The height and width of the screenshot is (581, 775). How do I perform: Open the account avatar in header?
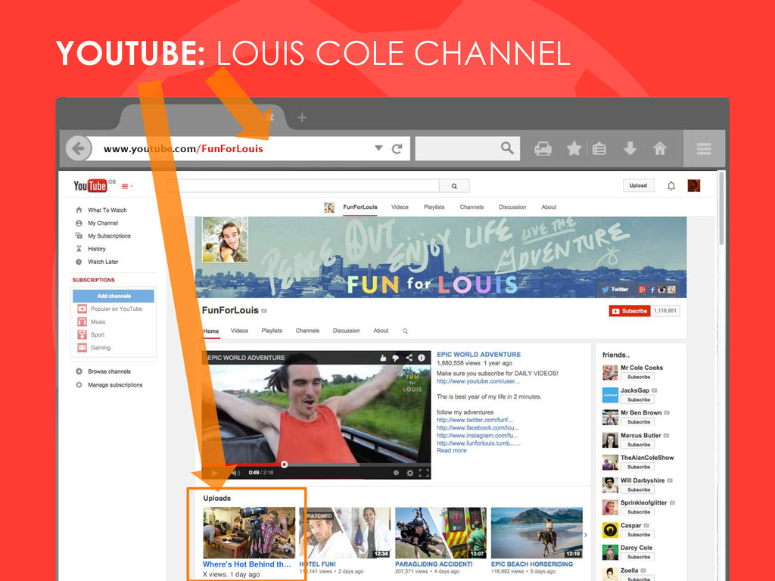693,186
